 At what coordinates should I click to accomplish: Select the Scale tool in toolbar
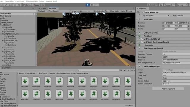click(6, 5)
